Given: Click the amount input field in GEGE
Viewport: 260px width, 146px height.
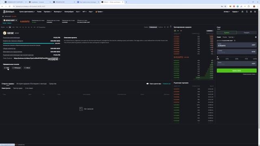Looking at the screenshot, I should point(236,52).
